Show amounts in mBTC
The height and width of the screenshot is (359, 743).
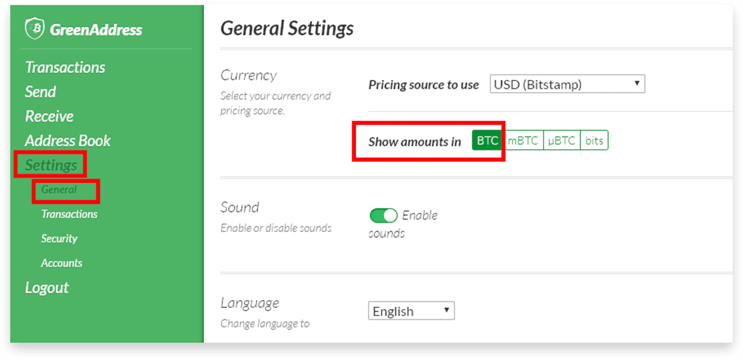523,141
